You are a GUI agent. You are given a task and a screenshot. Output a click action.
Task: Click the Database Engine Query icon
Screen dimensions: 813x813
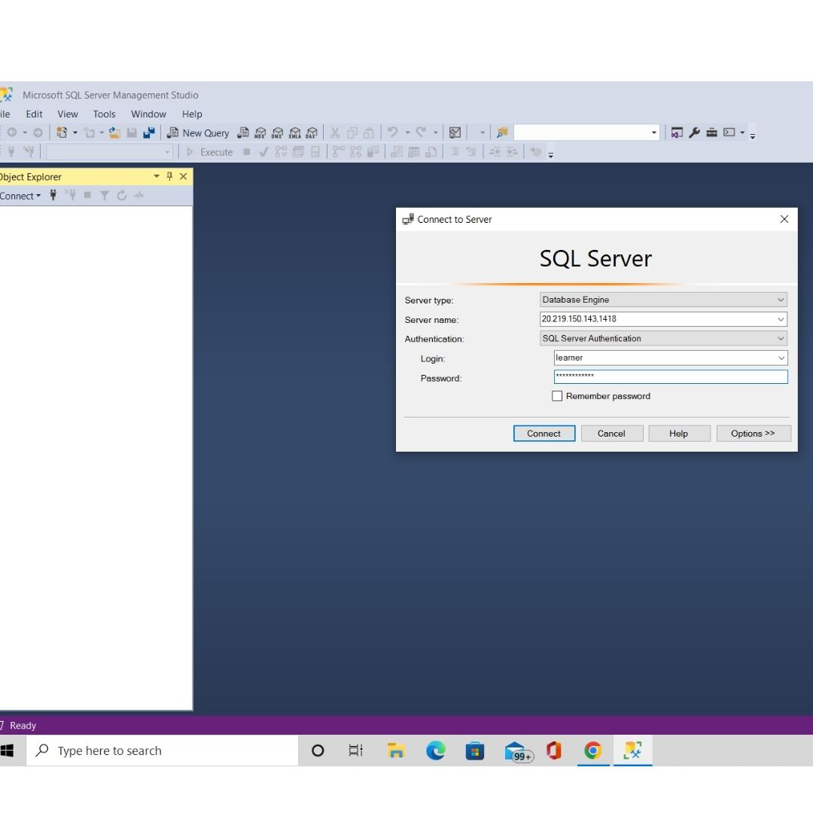pyautogui.click(x=242, y=132)
